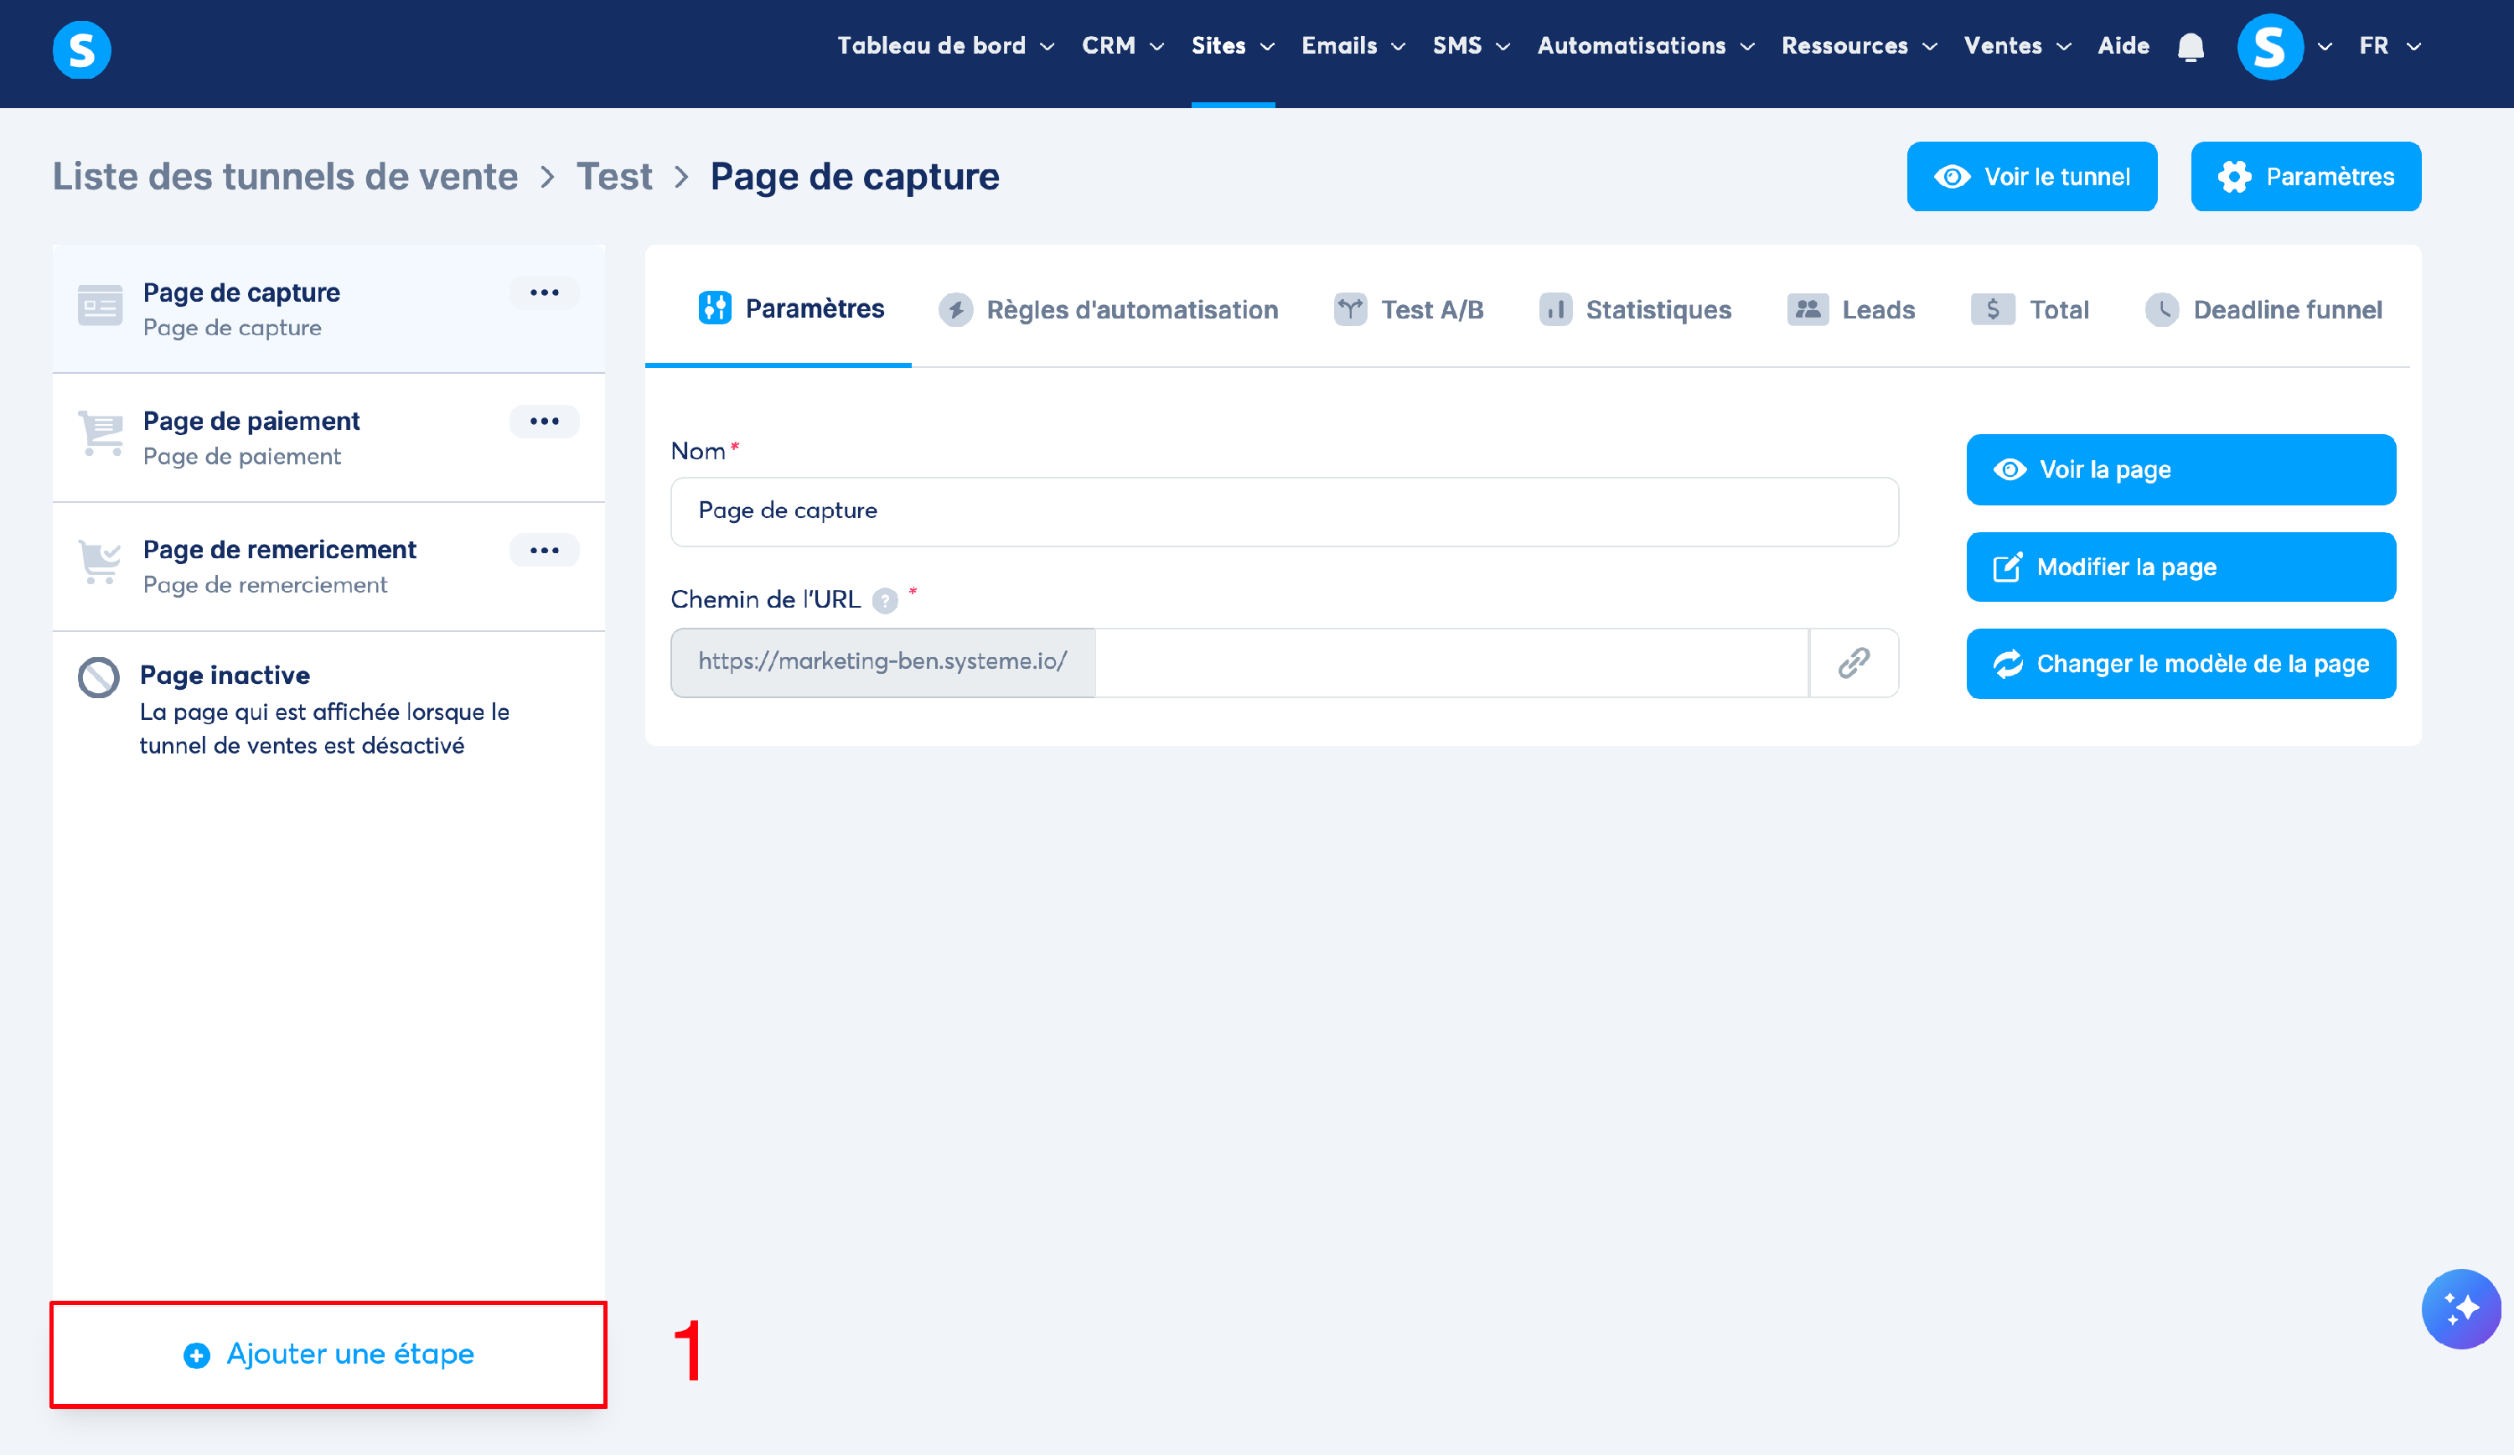Go to Liste des tunnels de vente breadcrumb

tap(285, 177)
